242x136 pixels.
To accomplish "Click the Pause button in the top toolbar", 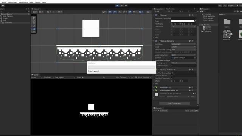I will click(122, 6).
